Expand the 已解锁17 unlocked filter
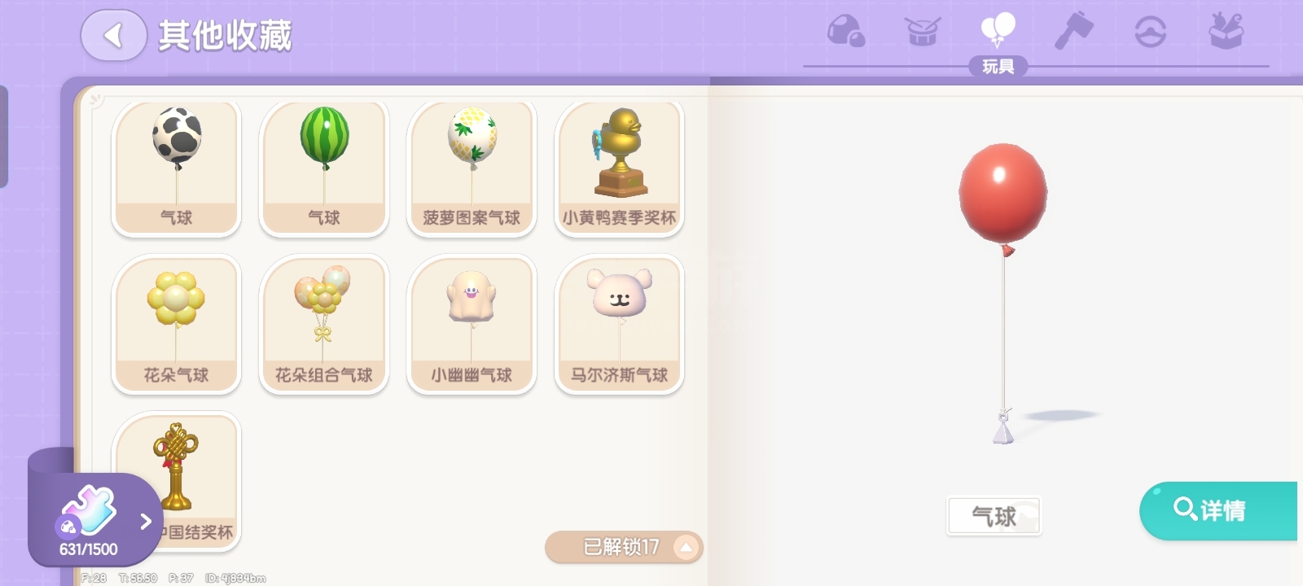The width and height of the screenshot is (1303, 586). [623, 547]
